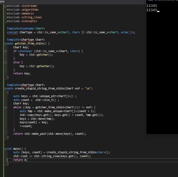Click the 'return 0;' statement
Viewport: 178px width, 177px height.
[21, 160]
